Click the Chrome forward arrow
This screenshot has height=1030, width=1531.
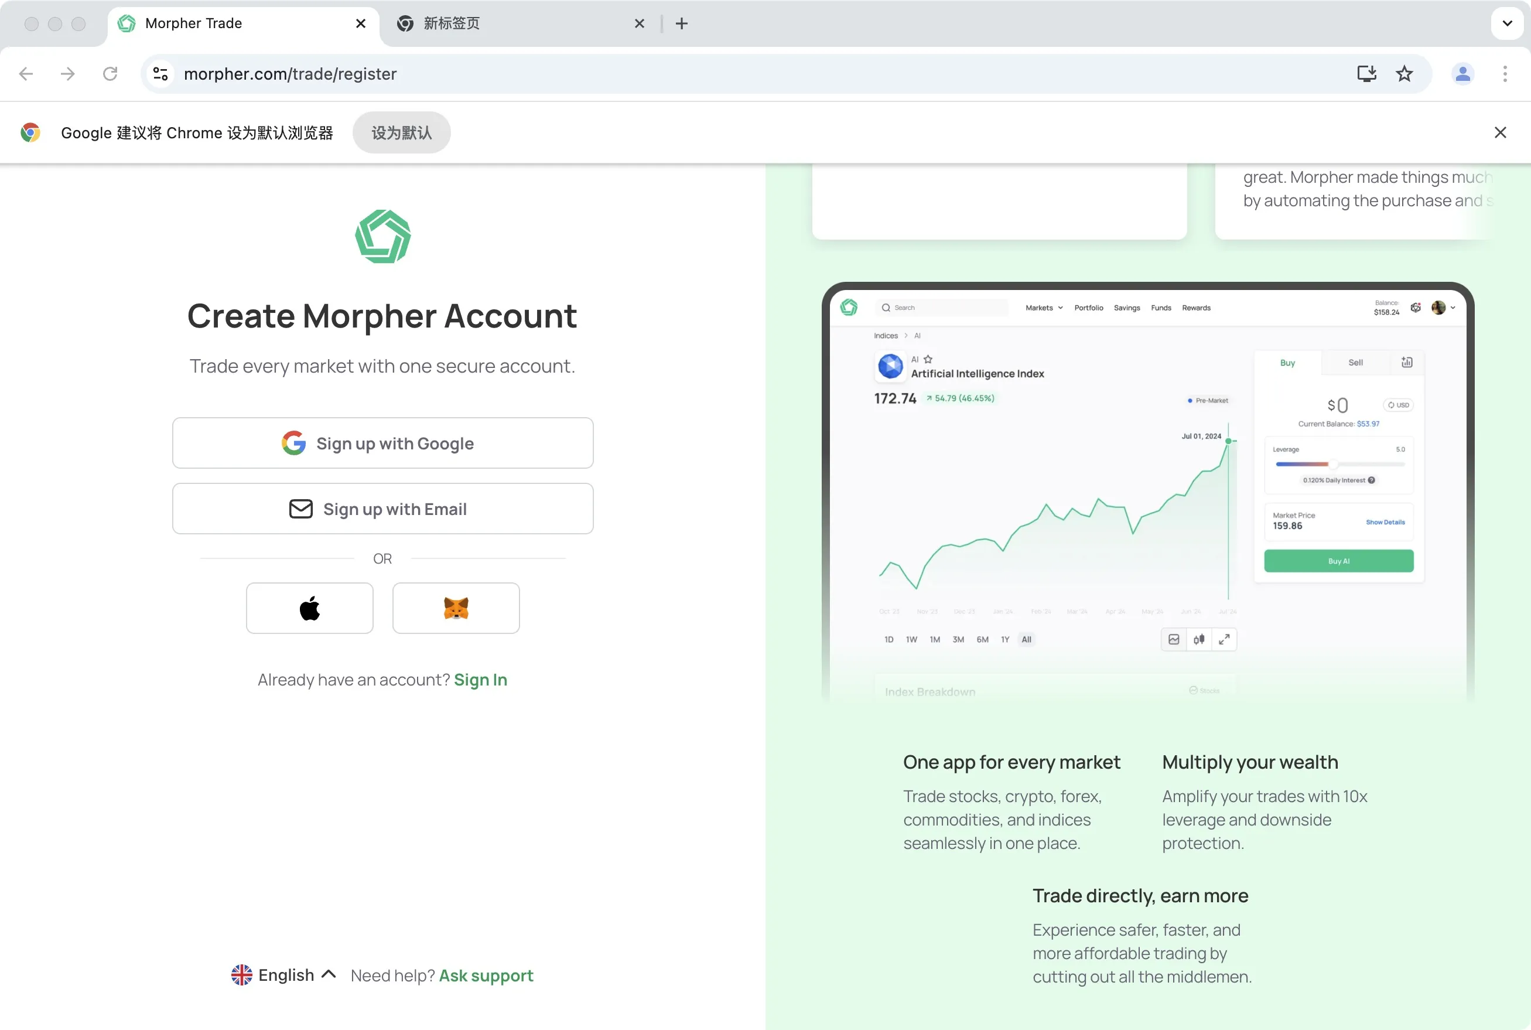click(67, 74)
